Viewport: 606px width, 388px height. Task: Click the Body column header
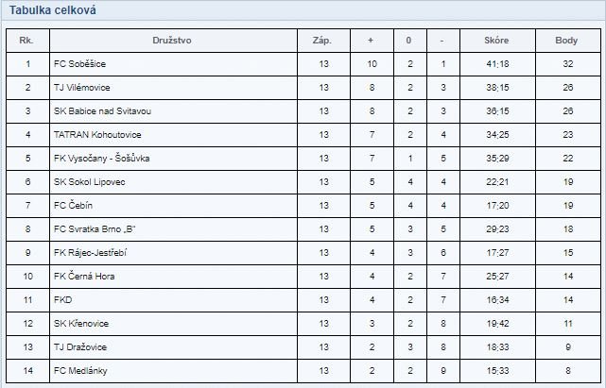point(566,41)
